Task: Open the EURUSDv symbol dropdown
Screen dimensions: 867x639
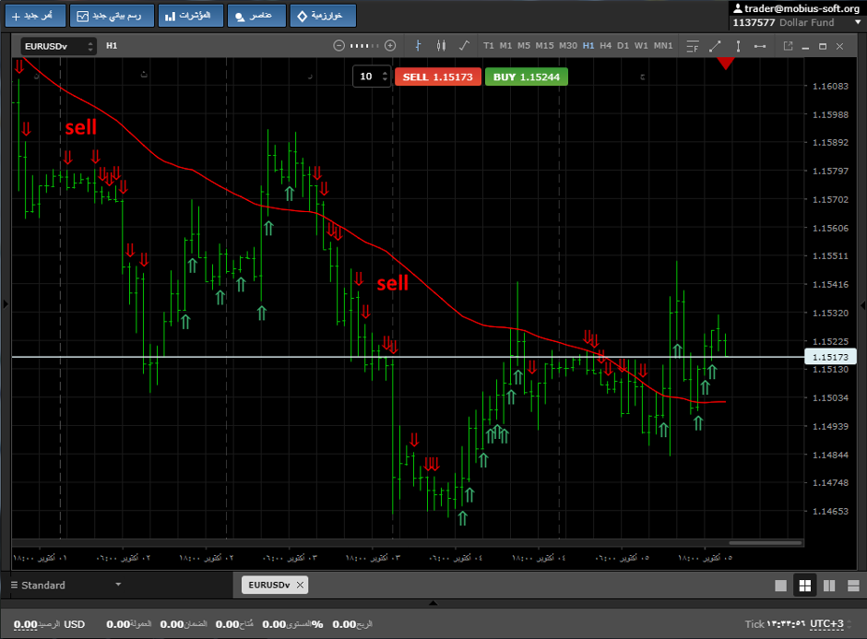Action: tap(58, 45)
